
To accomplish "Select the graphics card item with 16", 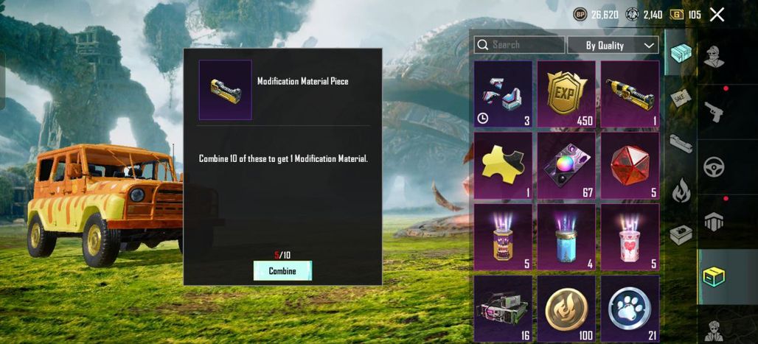I will (x=503, y=309).
